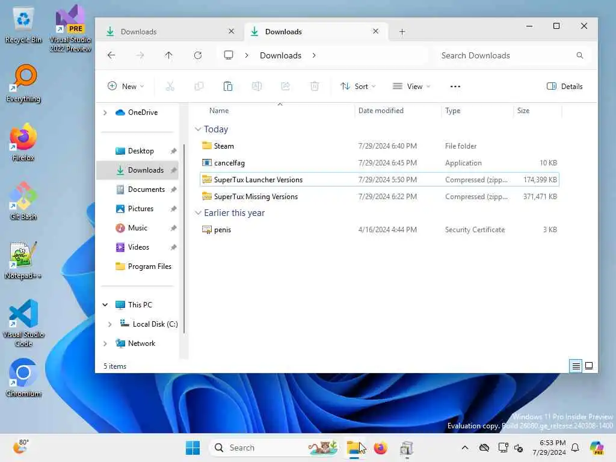Select the active second Downloads tab

coord(316,31)
